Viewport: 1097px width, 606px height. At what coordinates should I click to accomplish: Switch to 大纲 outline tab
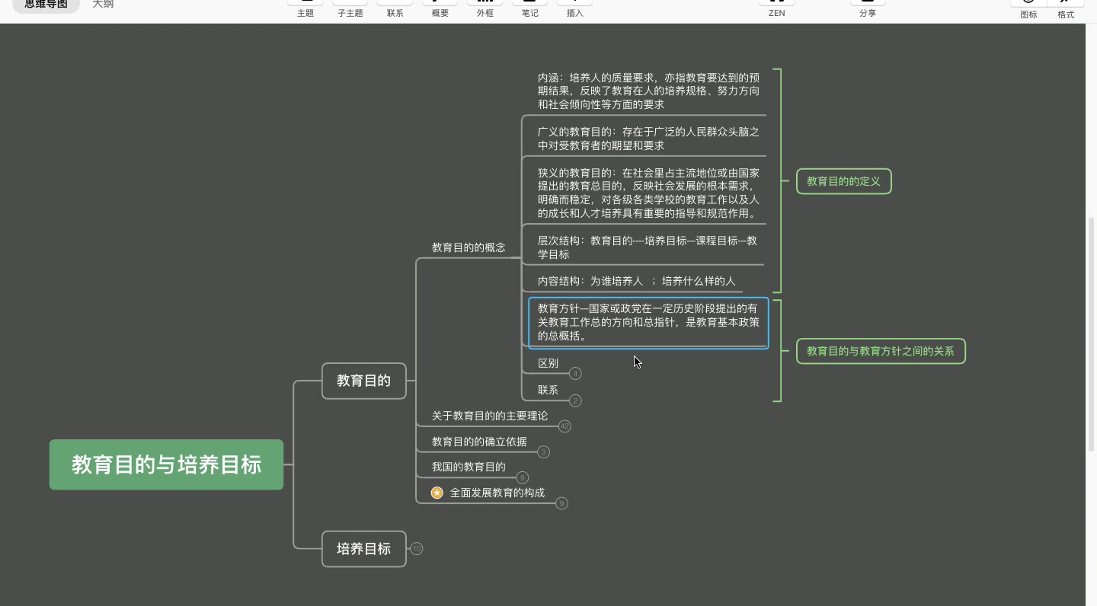pos(103,5)
